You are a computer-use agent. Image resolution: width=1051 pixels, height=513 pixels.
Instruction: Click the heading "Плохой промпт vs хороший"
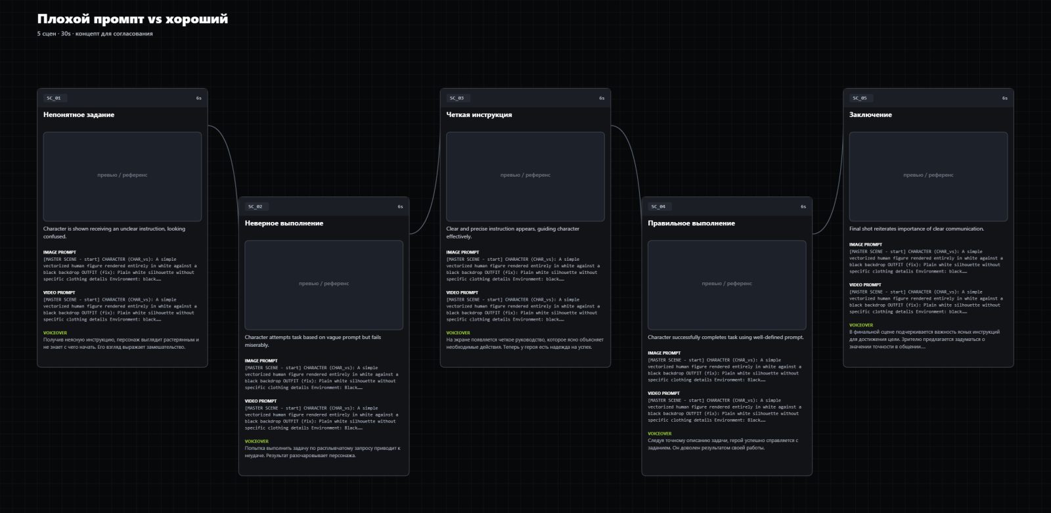tap(133, 19)
